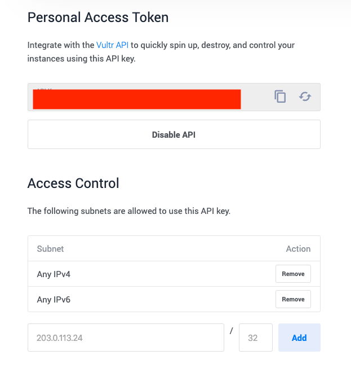
Task: Click the 'Integrate with the' description paragraph
Action: tap(161, 52)
